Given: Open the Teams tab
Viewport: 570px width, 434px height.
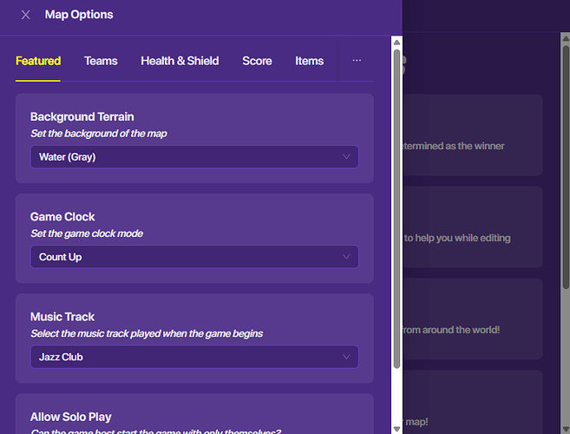Looking at the screenshot, I should tap(101, 61).
